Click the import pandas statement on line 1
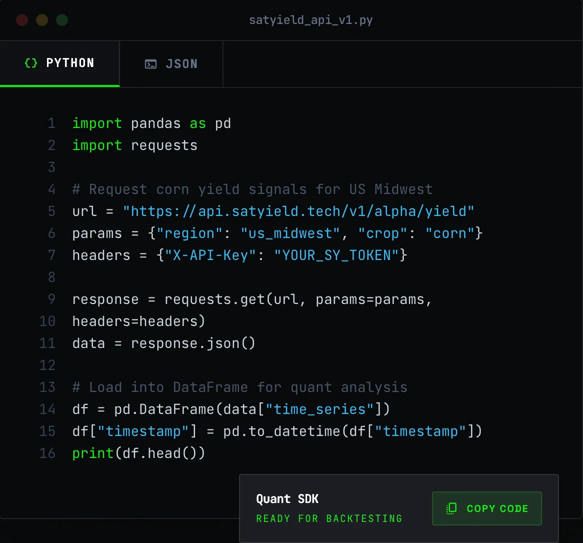This screenshot has height=543, width=583. tap(151, 123)
